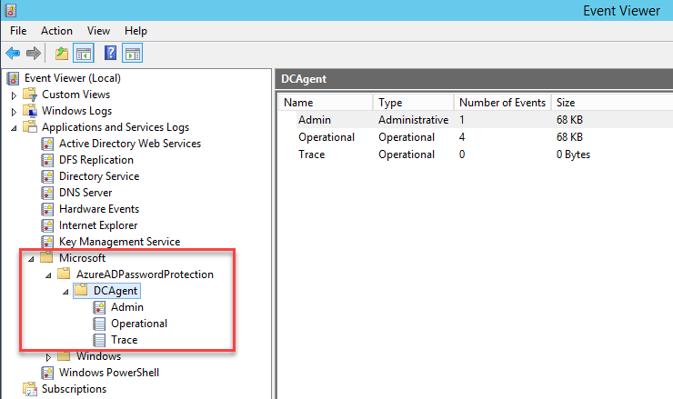Collapse the DCAgent node
Screen dimensions: 673x399
coord(65,292)
